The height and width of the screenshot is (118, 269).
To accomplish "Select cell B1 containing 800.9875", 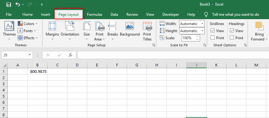I will tap(37, 71).
